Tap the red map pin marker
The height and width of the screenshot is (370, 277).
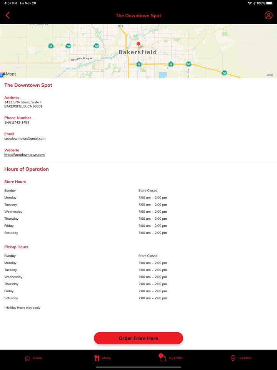[138, 44]
